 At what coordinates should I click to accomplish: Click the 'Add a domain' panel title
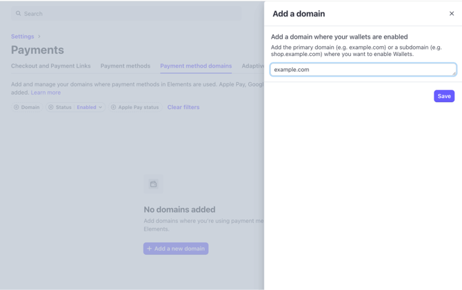pos(299,14)
